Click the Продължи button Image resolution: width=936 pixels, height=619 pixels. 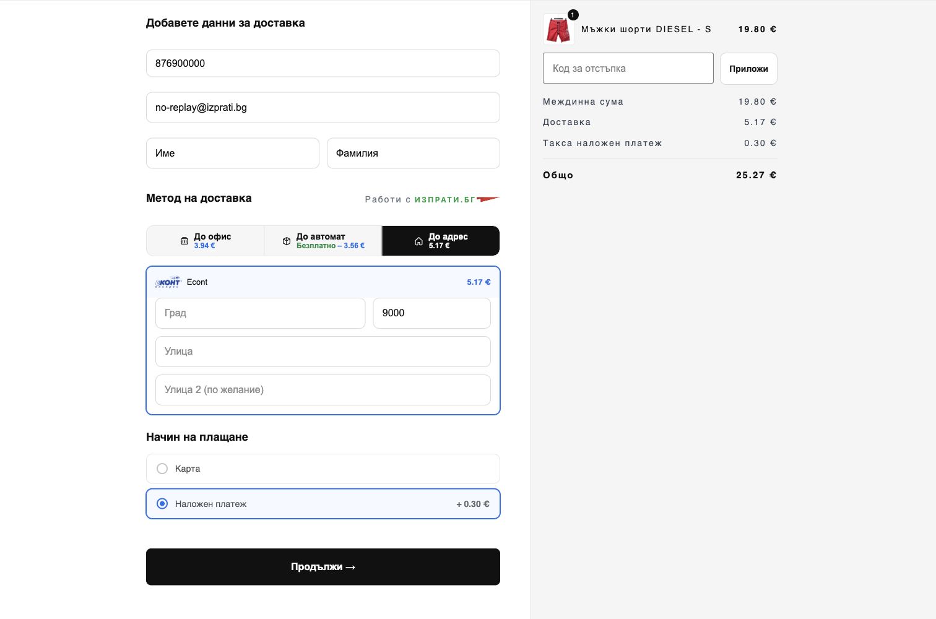pyautogui.click(x=323, y=567)
